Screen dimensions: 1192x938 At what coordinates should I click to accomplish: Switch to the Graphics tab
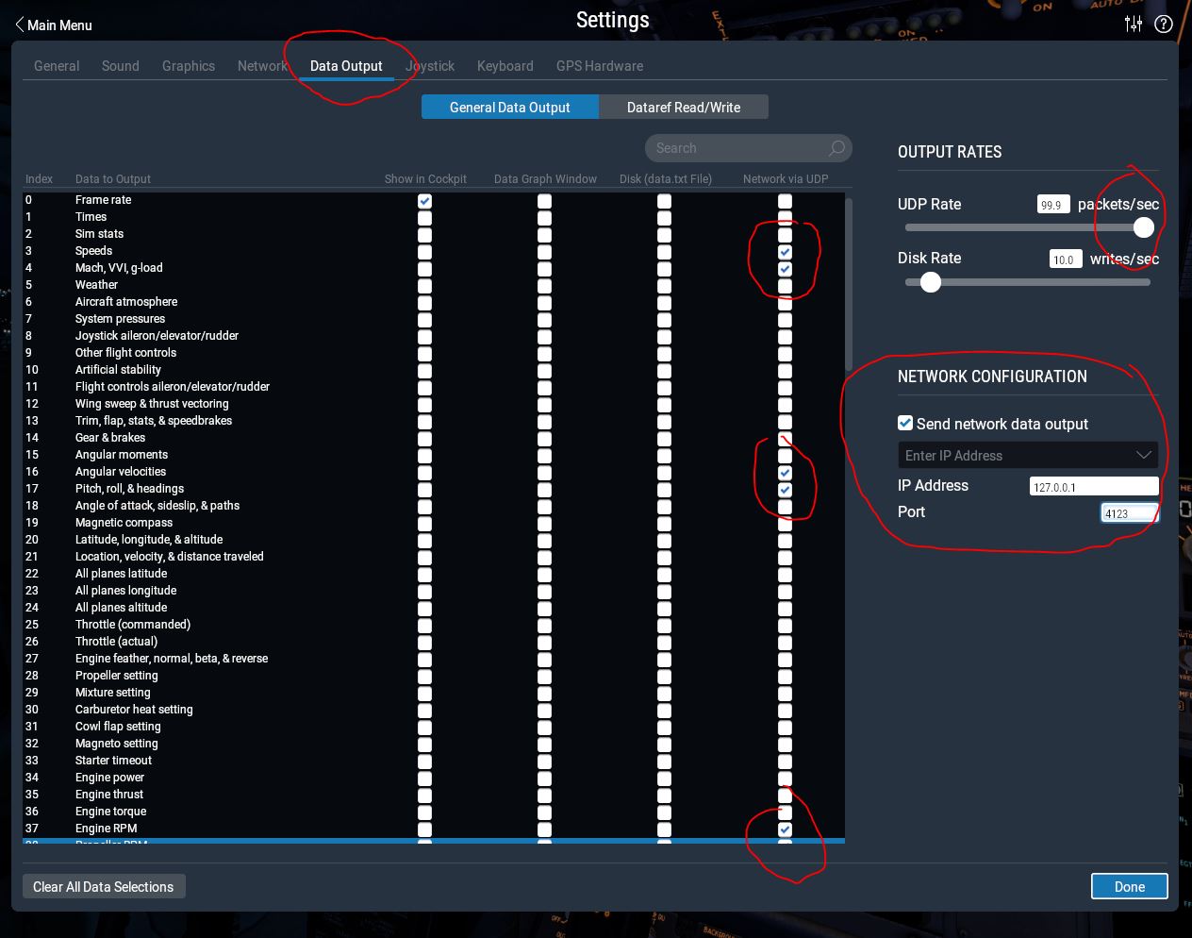(189, 66)
